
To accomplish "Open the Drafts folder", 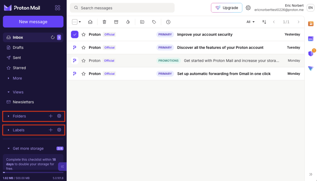I will point(33,48).
